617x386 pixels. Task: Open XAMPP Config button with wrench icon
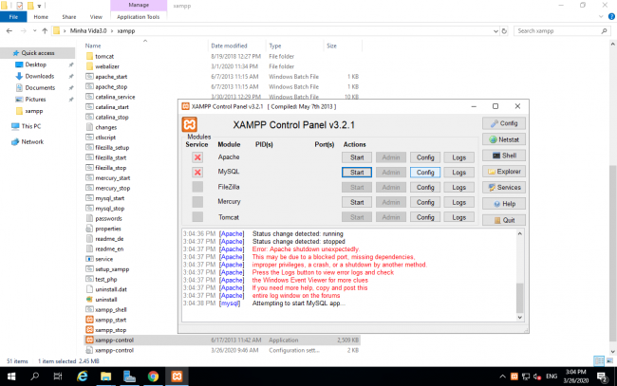coord(504,123)
